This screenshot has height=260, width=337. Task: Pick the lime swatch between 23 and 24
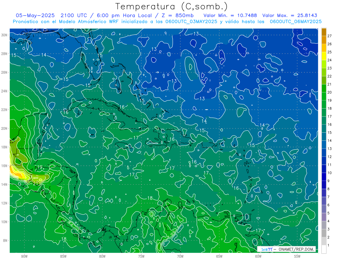324,64
